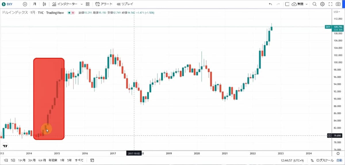
Task: Click the アラート alarm clock icon
Action: (98, 4)
